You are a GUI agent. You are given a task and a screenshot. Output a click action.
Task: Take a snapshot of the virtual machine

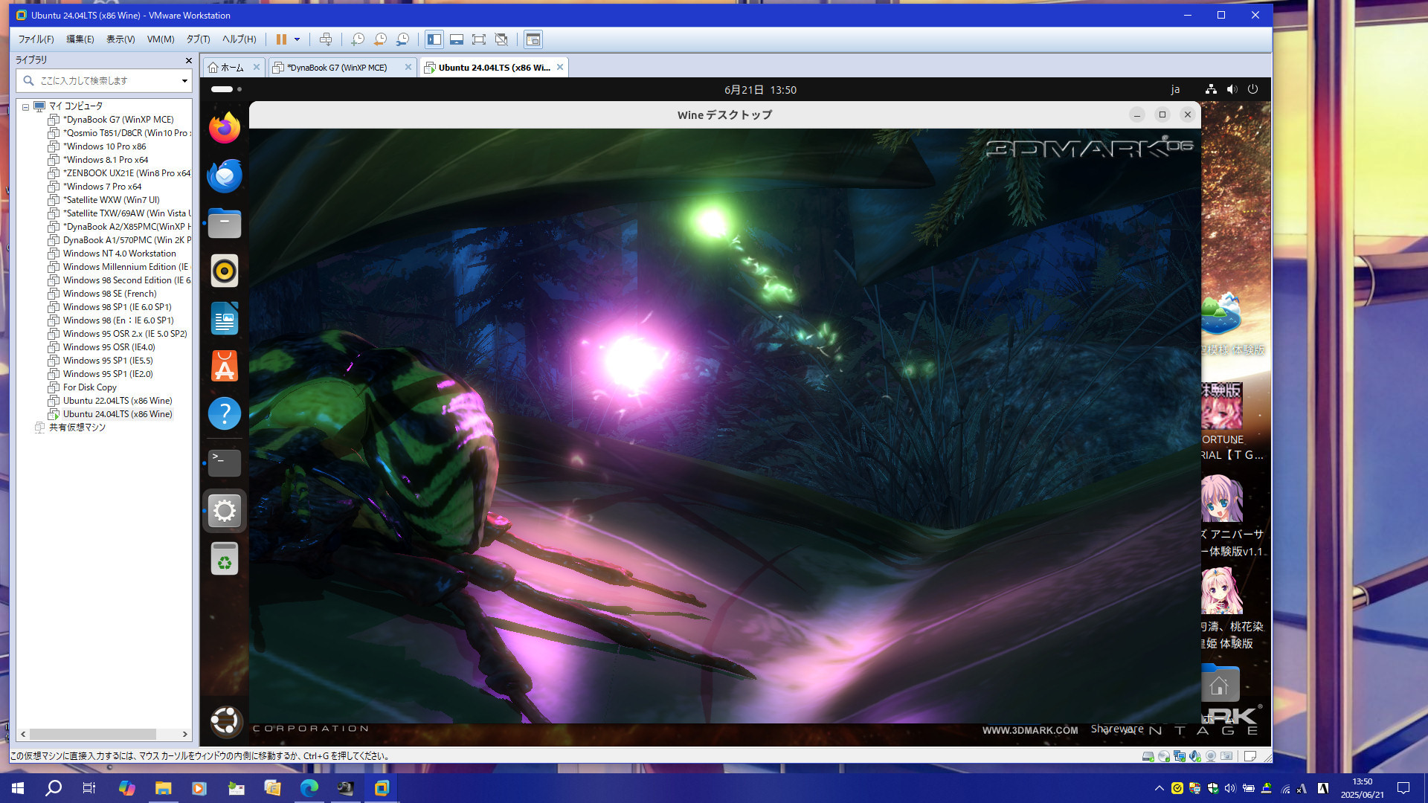(x=358, y=39)
